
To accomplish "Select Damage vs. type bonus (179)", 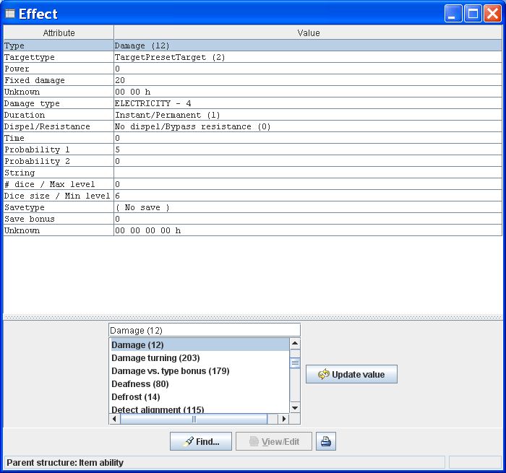I will coord(170,371).
